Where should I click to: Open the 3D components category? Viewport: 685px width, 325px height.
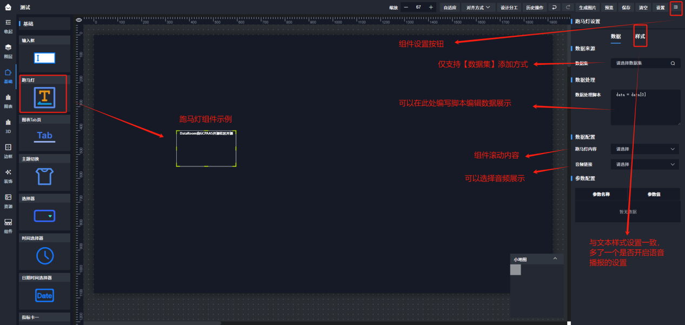pyautogui.click(x=8, y=125)
